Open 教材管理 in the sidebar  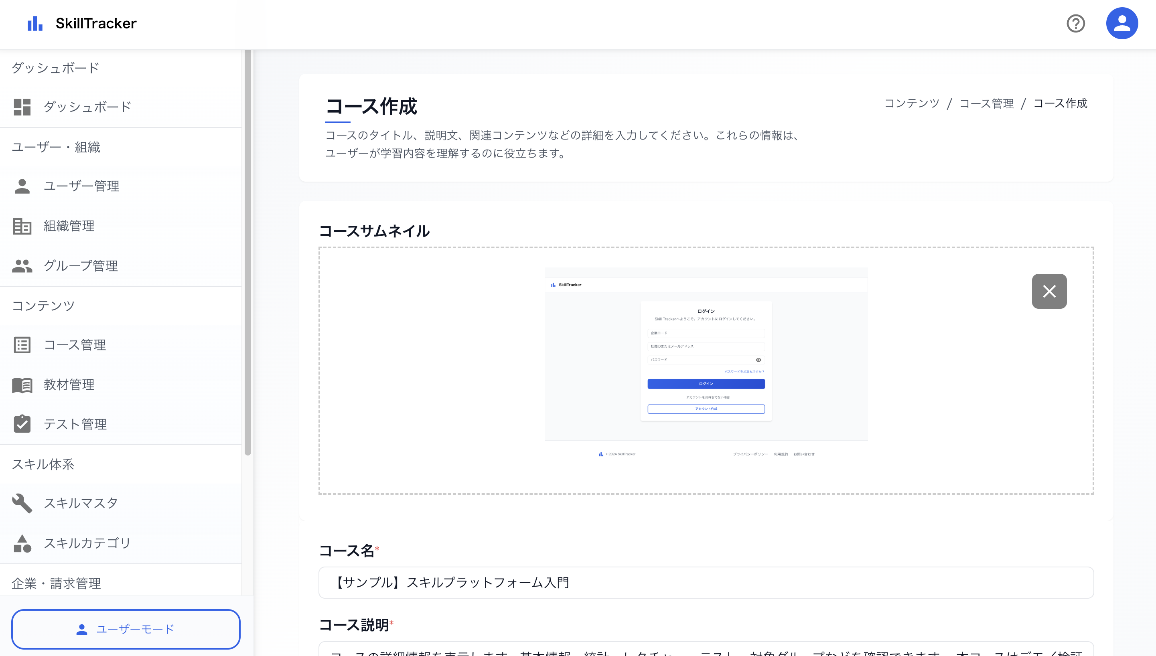[69, 385]
